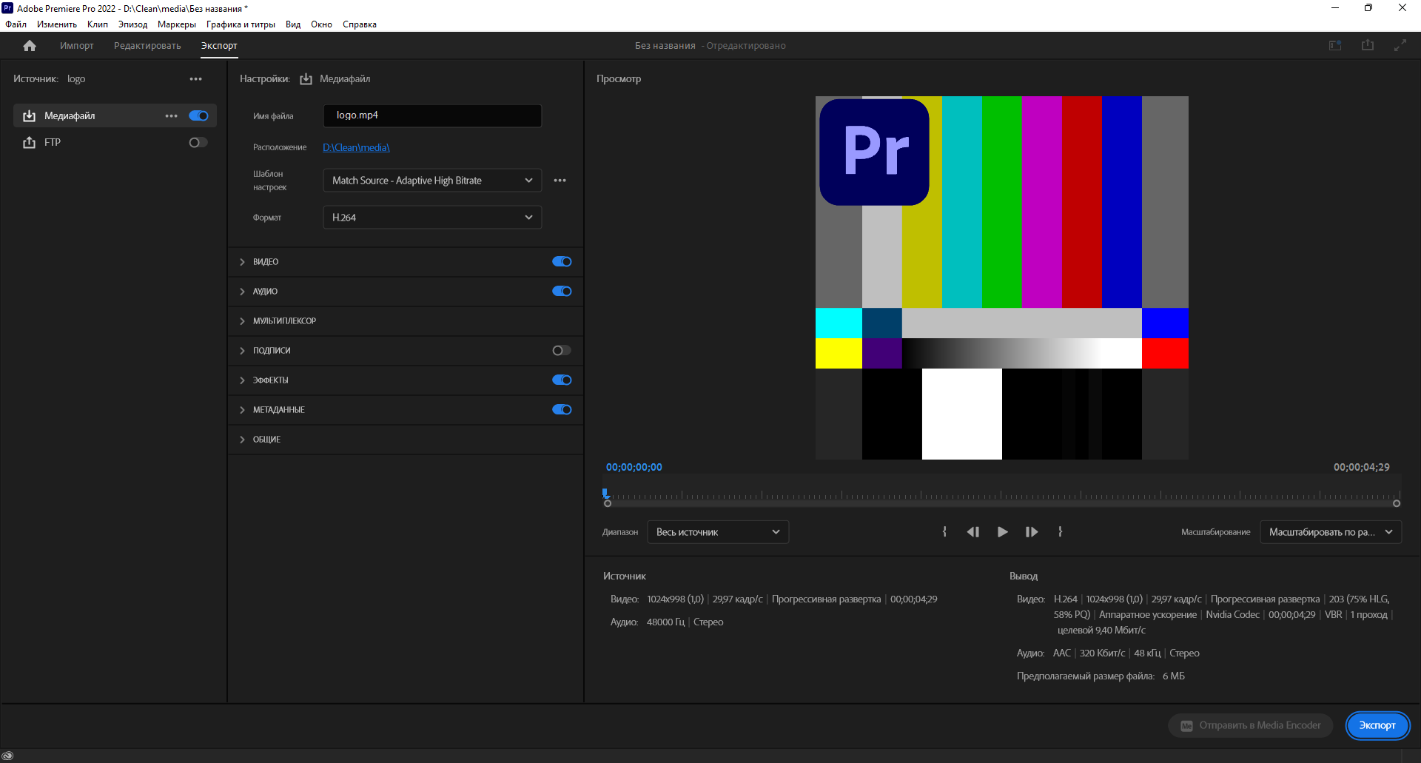Click the blue Экспорт button
The width and height of the screenshot is (1421, 763).
coord(1377,725)
